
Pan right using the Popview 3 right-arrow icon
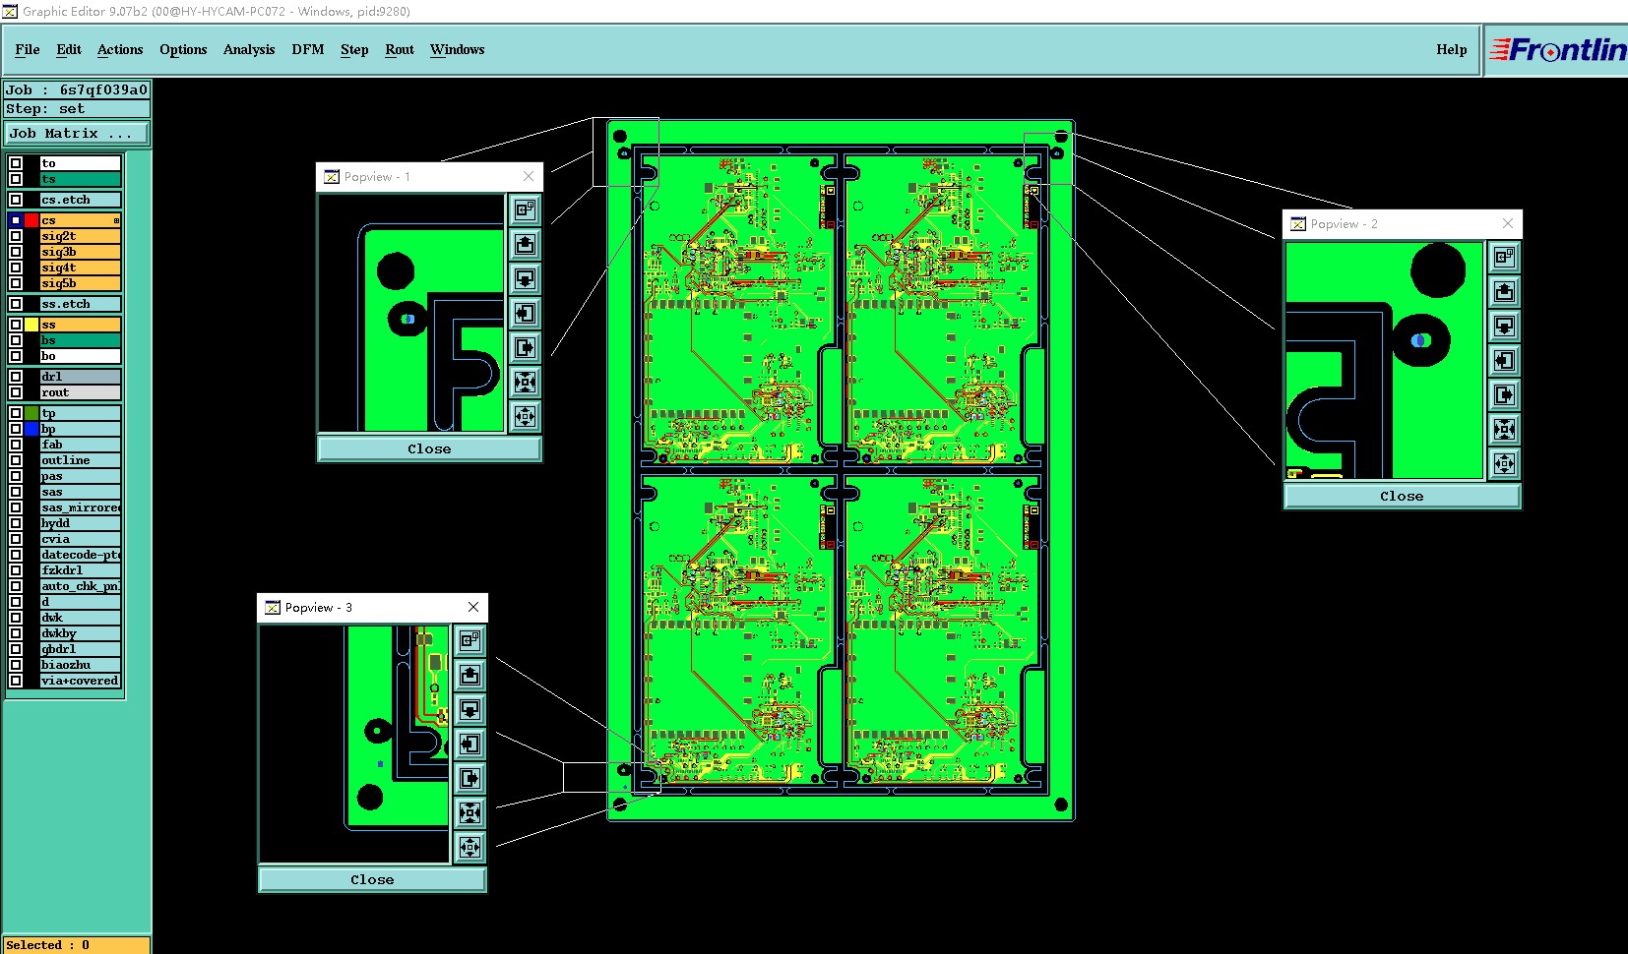tap(470, 778)
